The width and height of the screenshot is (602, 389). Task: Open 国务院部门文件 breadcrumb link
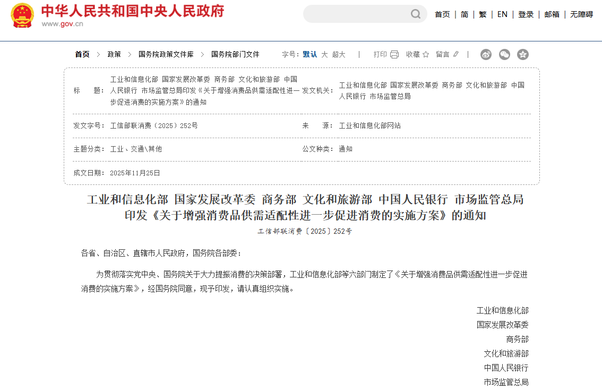235,54
